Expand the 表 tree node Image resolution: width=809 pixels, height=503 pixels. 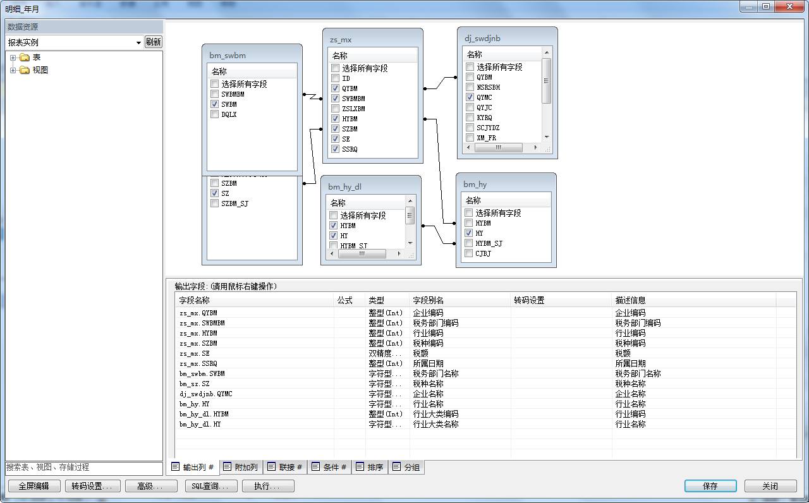coord(13,58)
